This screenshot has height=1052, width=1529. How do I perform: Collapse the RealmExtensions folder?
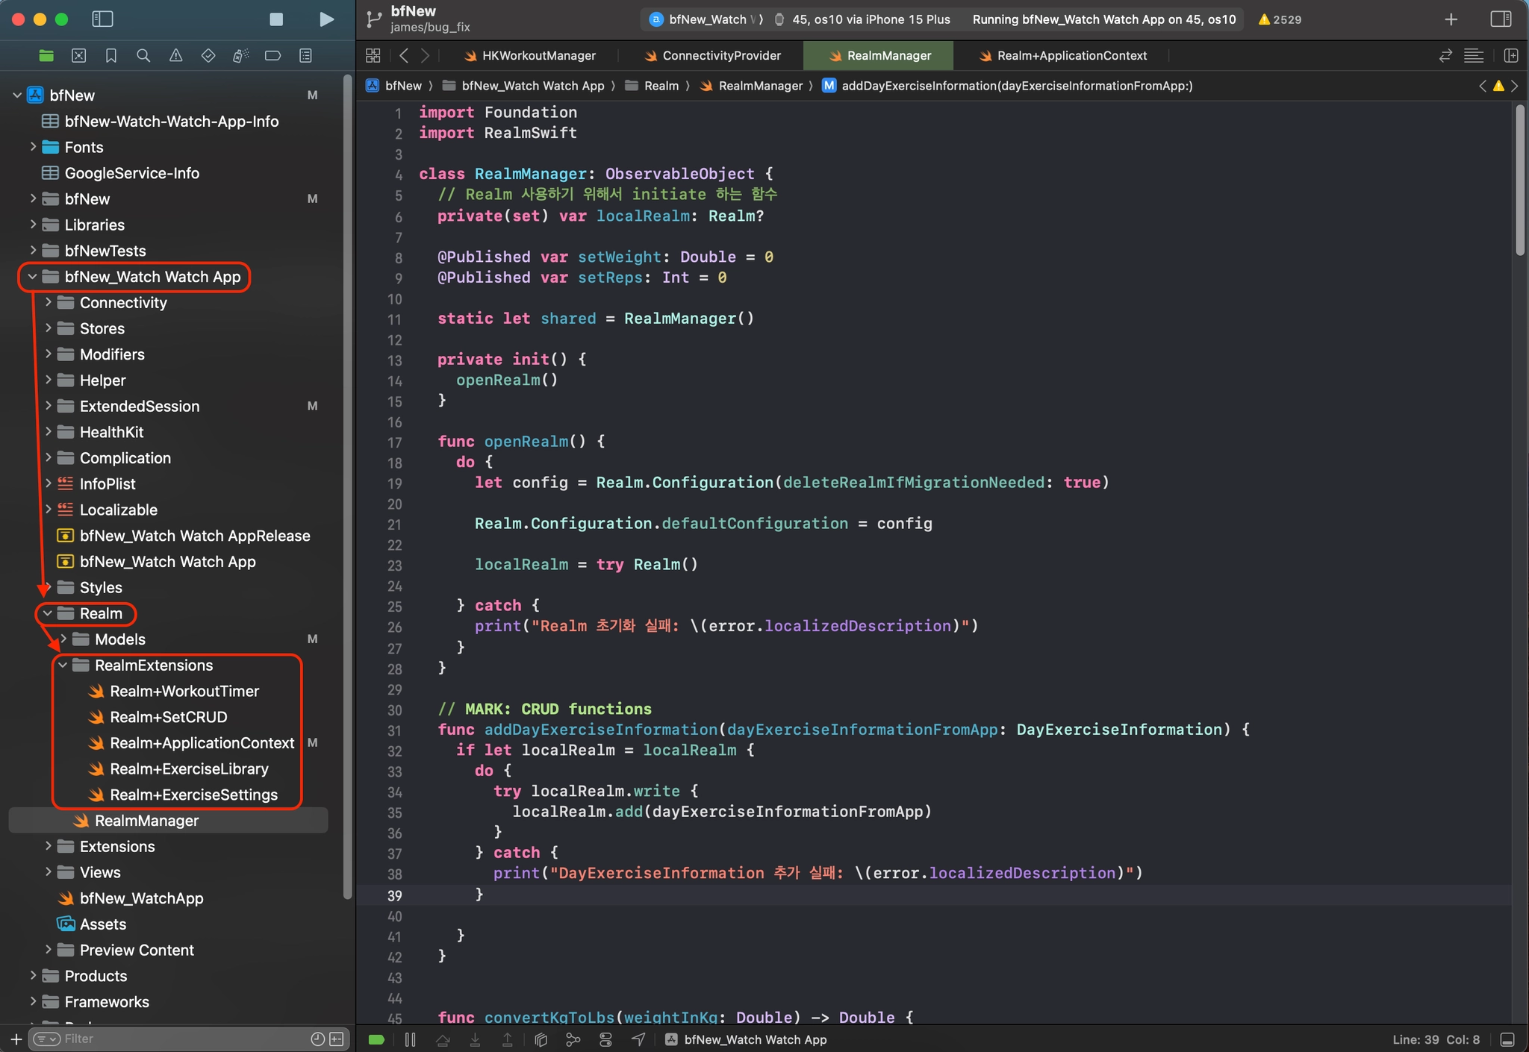coord(63,666)
